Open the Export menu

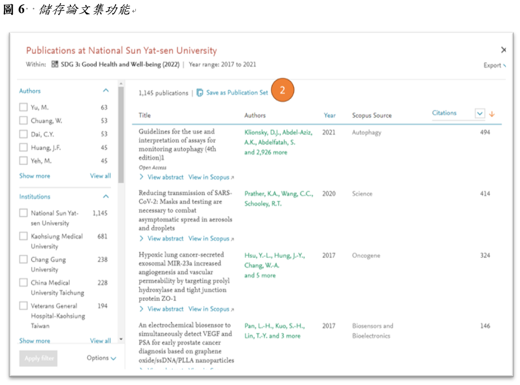coord(495,65)
